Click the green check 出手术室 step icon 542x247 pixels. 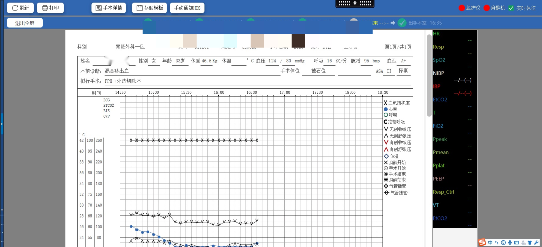coord(402,23)
